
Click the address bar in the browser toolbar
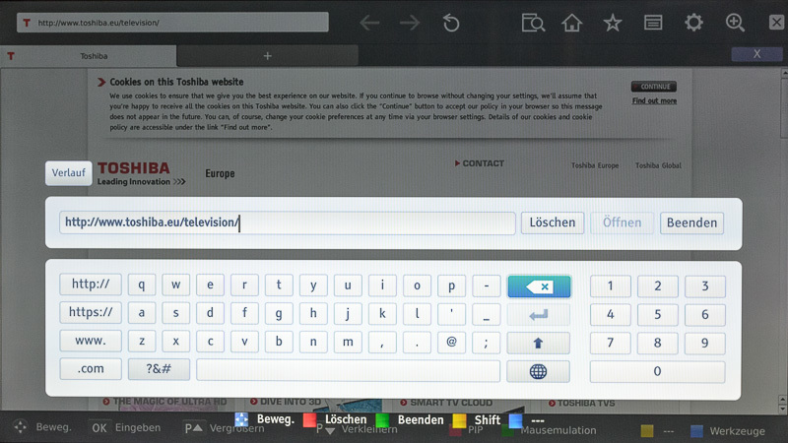[x=172, y=23]
